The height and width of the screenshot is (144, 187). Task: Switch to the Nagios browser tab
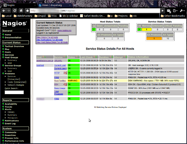(19, 5)
